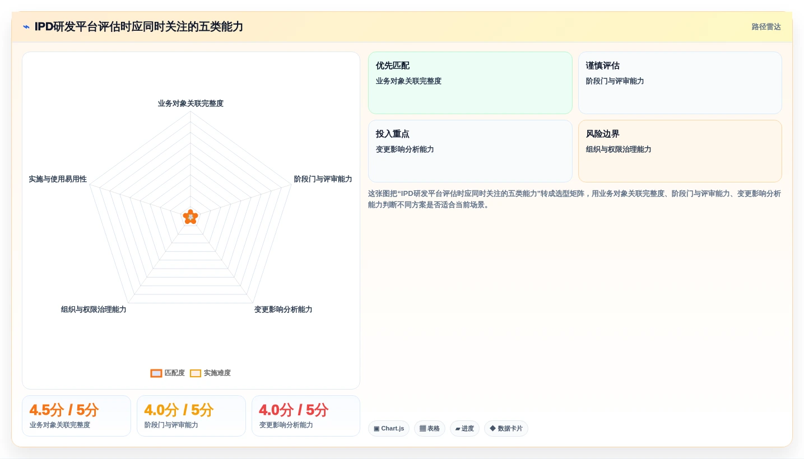Image resolution: width=804 pixels, height=459 pixels.
Task: Click the radar axis label 阶段门与评审能力
Action: click(323, 179)
